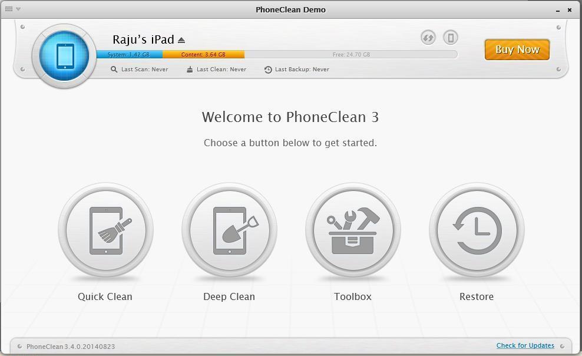Click the Last Clean tray icon
The image size is (582, 356).
[189, 69]
